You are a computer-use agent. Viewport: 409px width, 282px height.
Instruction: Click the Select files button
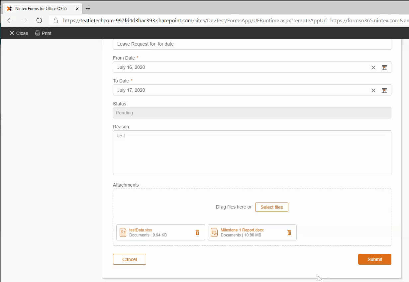click(272, 207)
